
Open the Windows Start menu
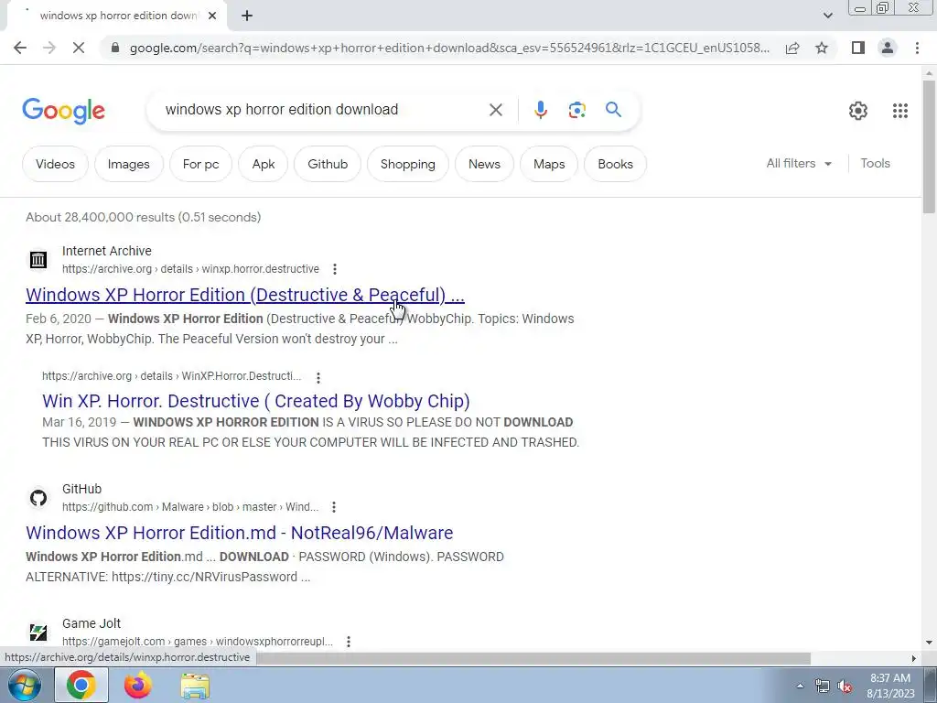(x=25, y=685)
